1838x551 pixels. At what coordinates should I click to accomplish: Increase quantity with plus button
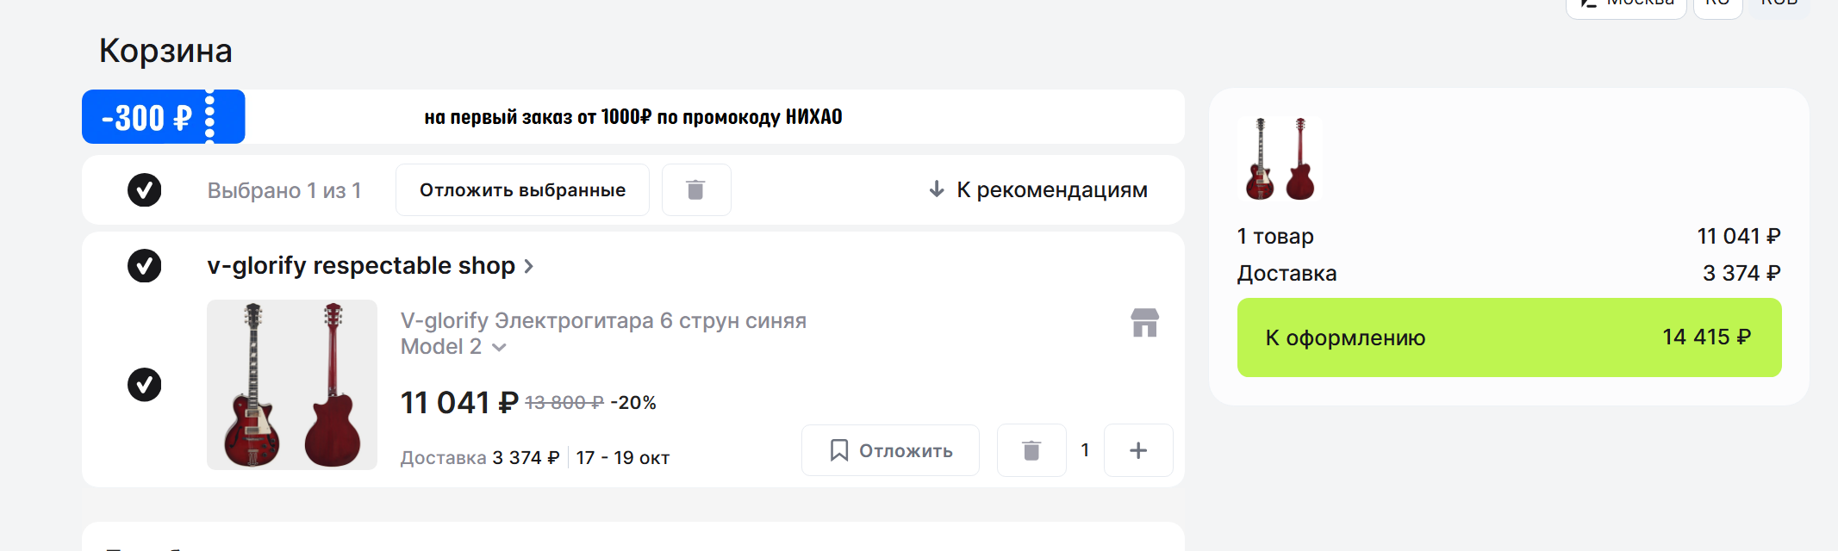tap(1138, 450)
